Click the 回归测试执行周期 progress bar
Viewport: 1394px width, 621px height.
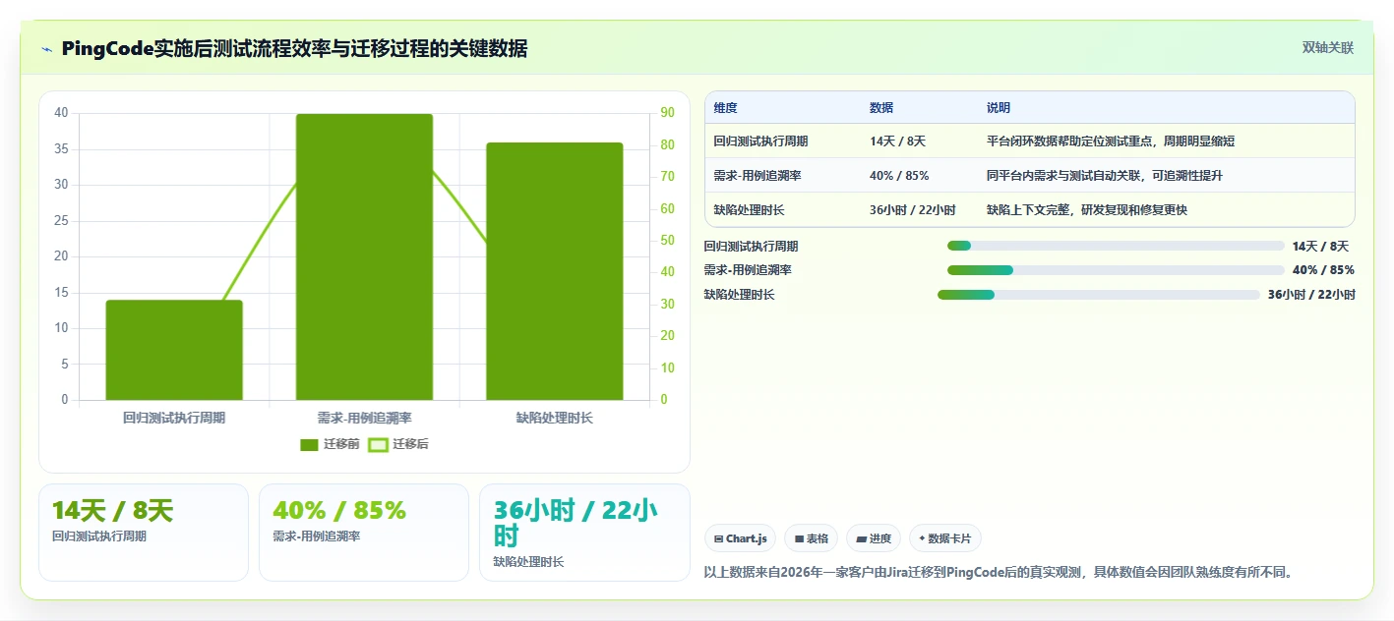(1116, 246)
